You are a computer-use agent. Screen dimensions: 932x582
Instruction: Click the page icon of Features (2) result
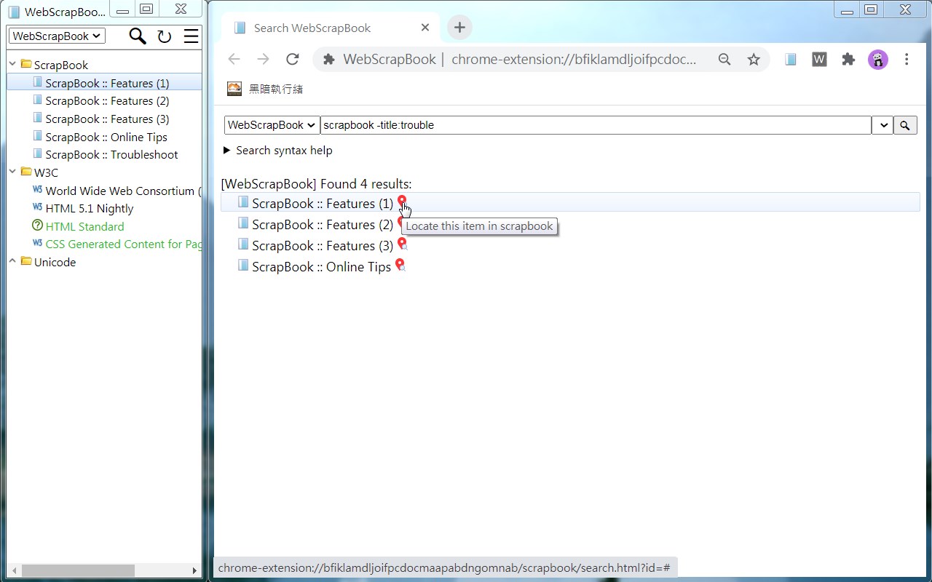pyautogui.click(x=243, y=223)
